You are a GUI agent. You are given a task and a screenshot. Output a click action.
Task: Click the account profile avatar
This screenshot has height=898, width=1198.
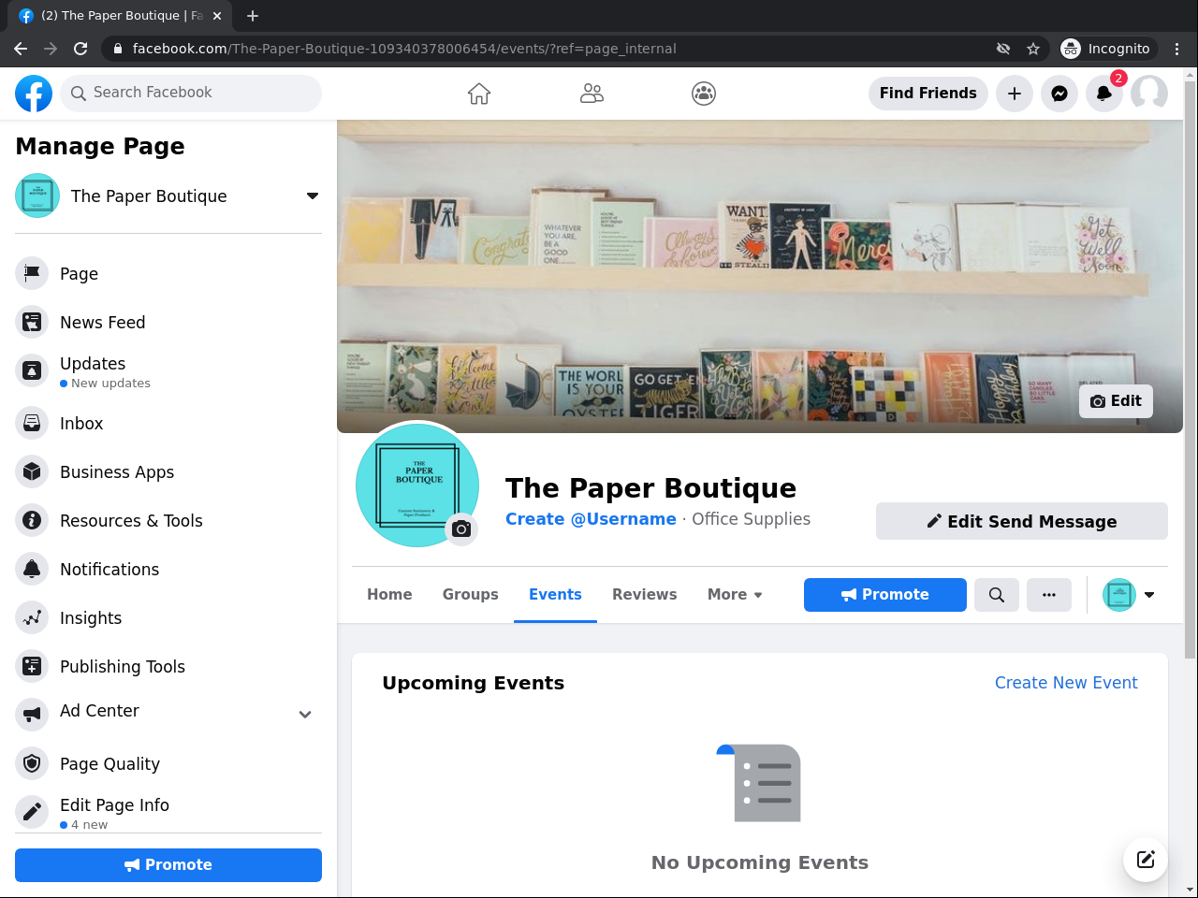(x=1149, y=94)
